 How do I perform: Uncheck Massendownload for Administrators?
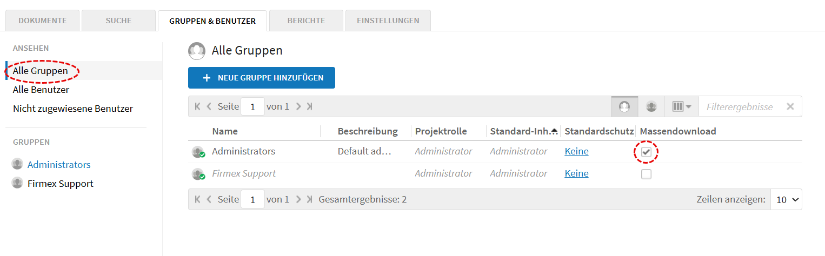coord(646,152)
